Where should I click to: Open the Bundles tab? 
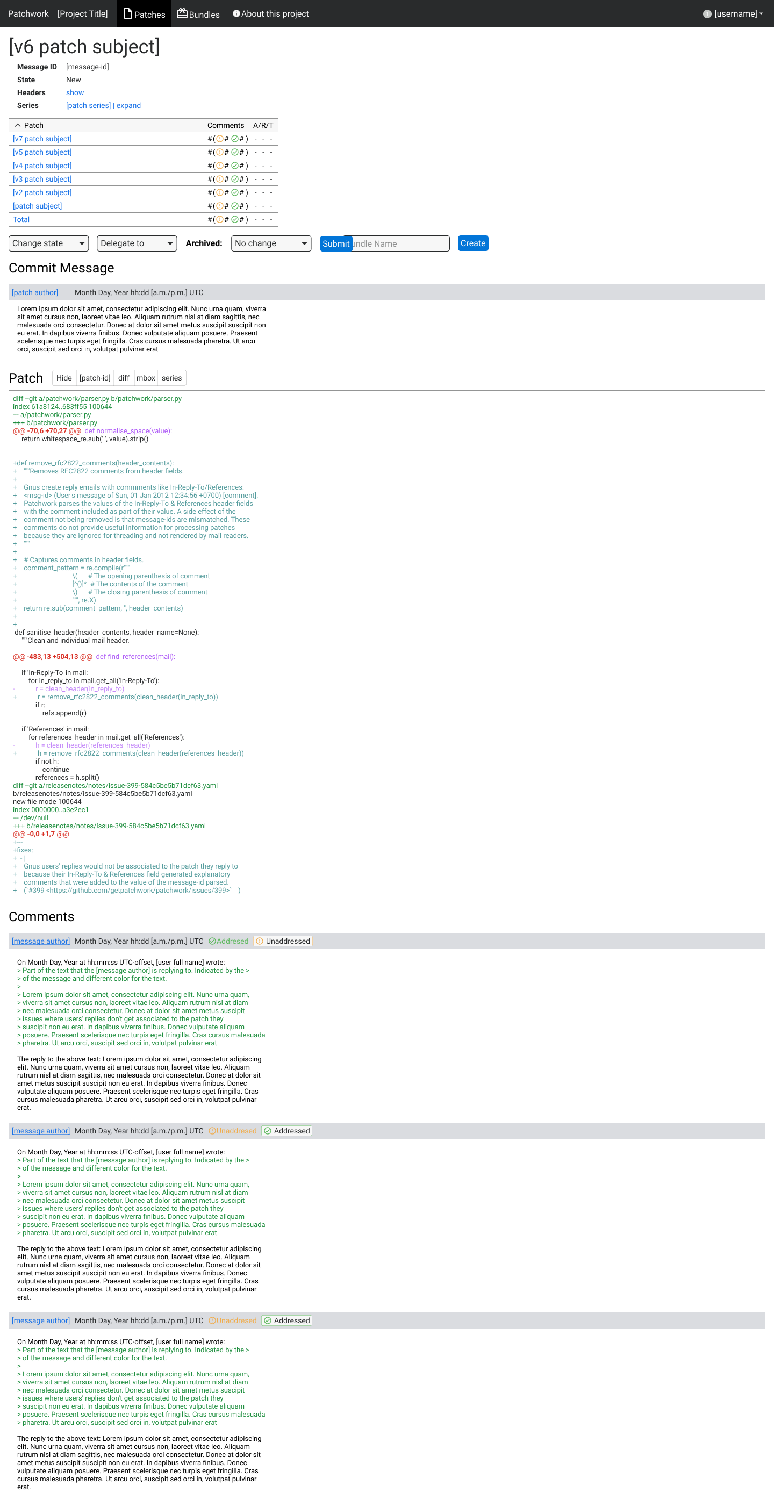pos(198,14)
